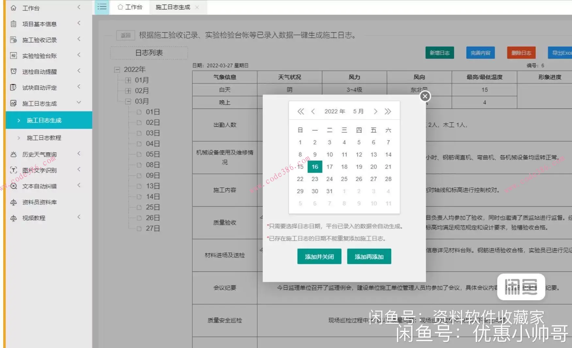Open the 工作台 home icon in sidebar
The image size is (572, 348).
pos(13,8)
